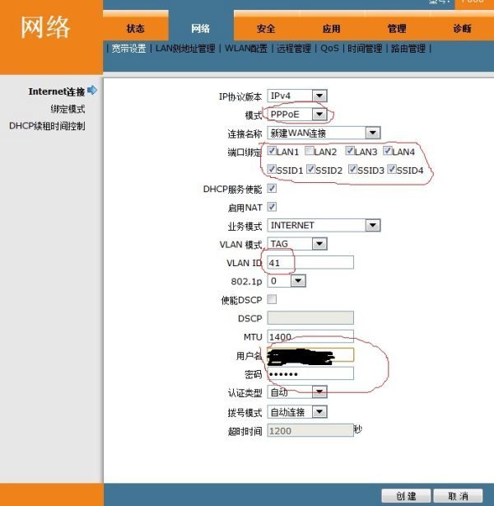Click the 用户名 input field
The height and width of the screenshot is (506, 494).
point(310,355)
